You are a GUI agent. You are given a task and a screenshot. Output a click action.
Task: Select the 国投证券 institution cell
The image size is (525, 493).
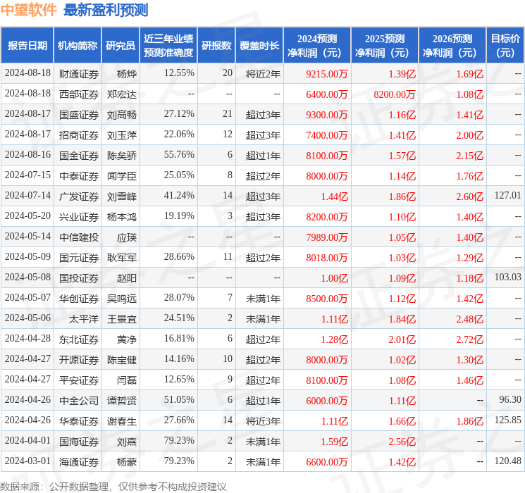point(79,278)
